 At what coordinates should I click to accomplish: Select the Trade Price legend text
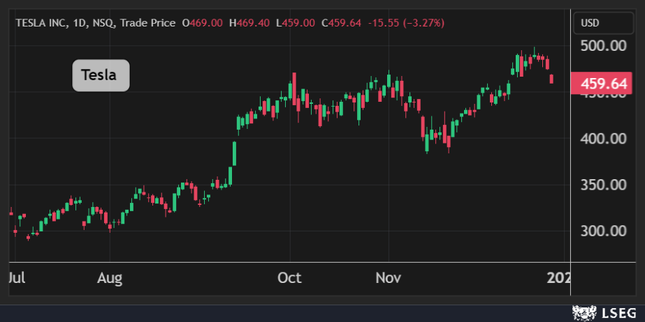tap(147, 23)
